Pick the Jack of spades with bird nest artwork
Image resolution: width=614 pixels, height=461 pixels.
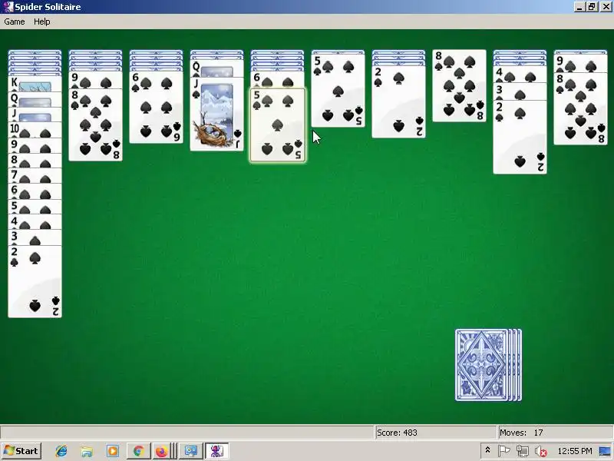click(x=216, y=114)
